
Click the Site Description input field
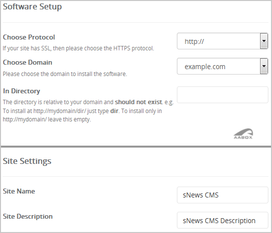pos(223,220)
